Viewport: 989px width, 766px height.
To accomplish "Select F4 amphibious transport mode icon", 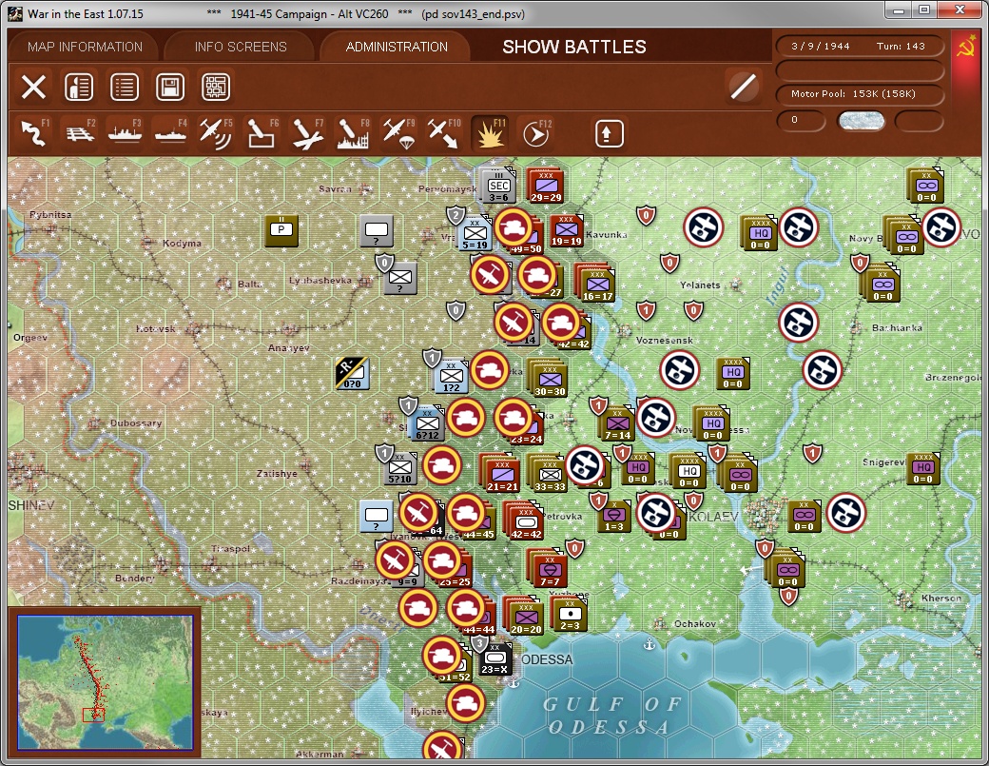I will [x=170, y=133].
